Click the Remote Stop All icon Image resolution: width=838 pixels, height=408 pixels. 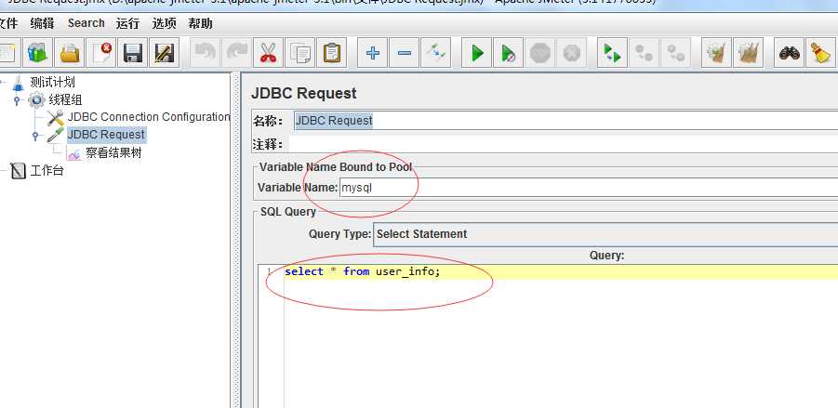[644, 53]
